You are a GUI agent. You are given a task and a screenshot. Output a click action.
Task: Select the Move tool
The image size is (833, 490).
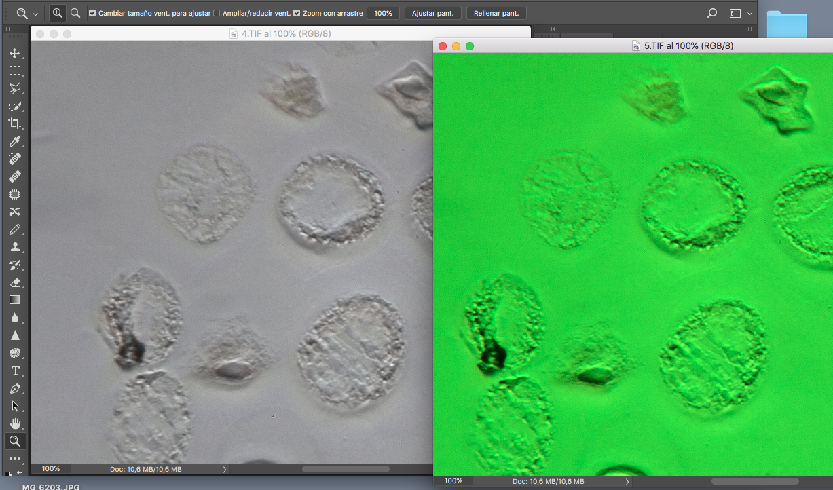[15, 53]
